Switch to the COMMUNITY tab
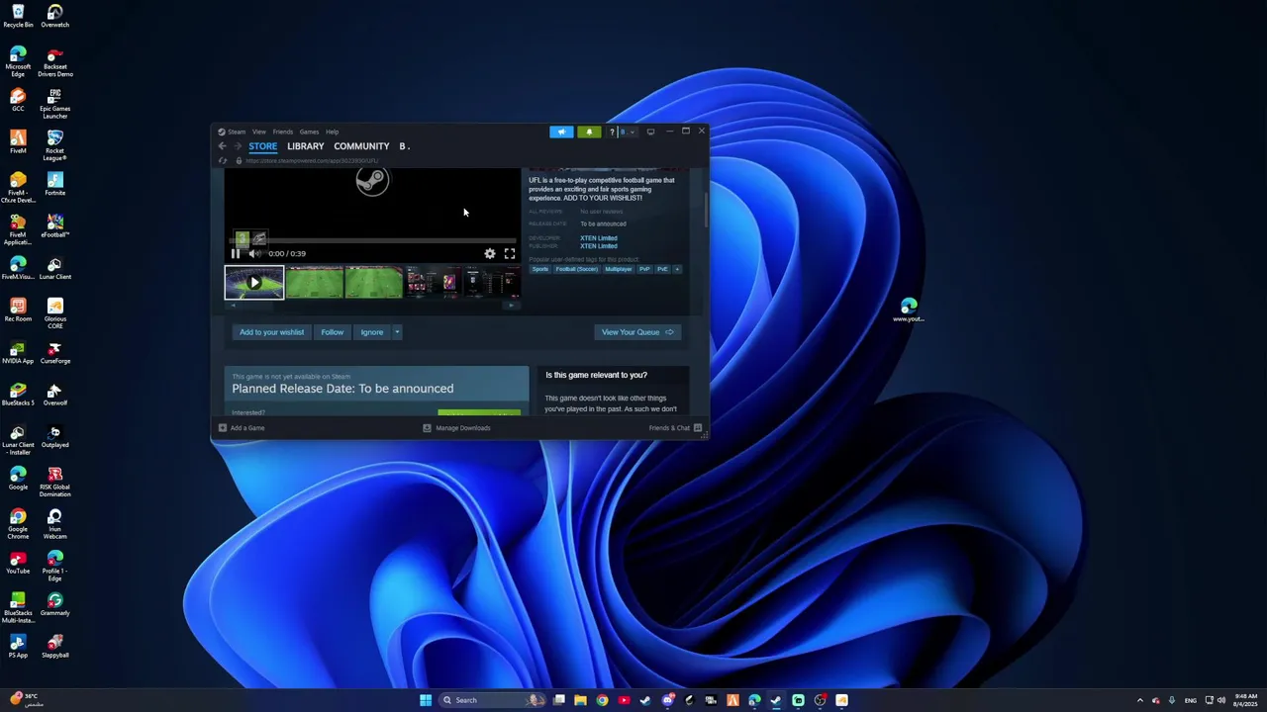 361,146
